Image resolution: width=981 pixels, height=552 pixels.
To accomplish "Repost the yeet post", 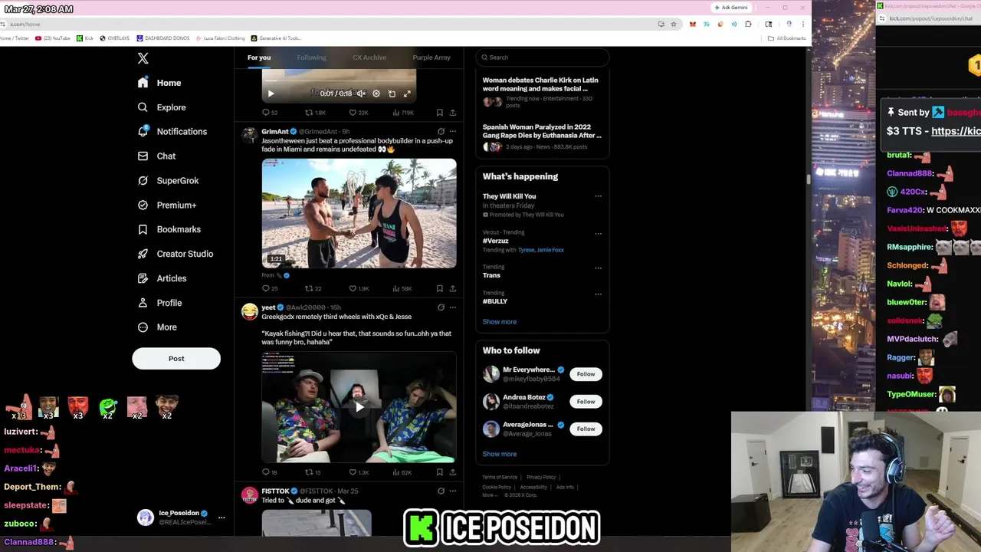I will pyautogui.click(x=313, y=472).
